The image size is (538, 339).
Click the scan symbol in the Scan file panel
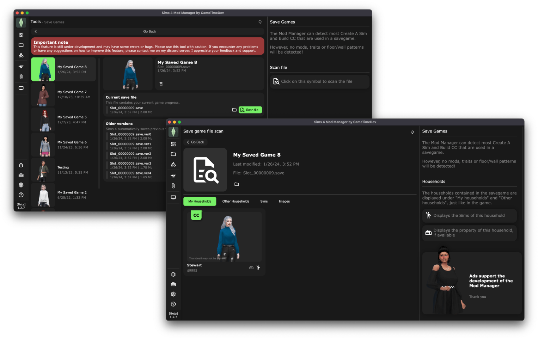click(x=276, y=81)
